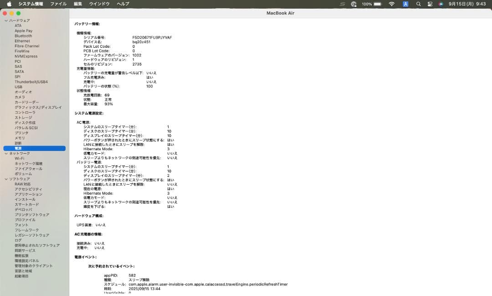The height and width of the screenshot is (296, 492).
Task: Open Spotlight search from menu bar
Action: point(418,4)
